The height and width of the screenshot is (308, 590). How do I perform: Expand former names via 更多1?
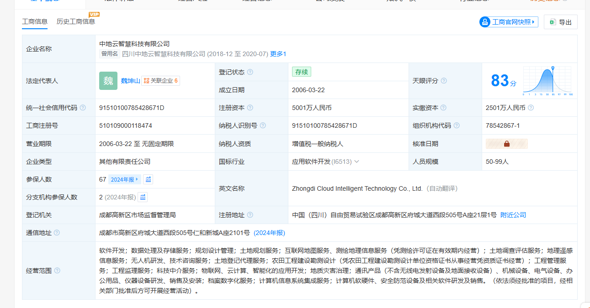(x=278, y=54)
